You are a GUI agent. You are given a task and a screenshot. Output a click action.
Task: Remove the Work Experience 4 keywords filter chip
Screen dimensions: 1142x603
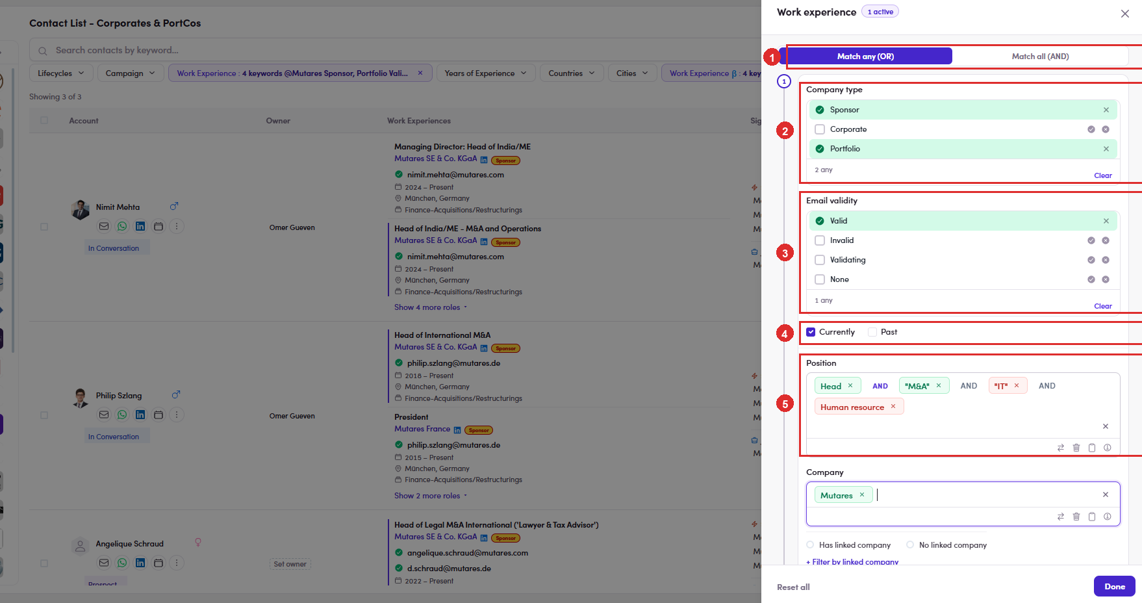[x=420, y=73]
